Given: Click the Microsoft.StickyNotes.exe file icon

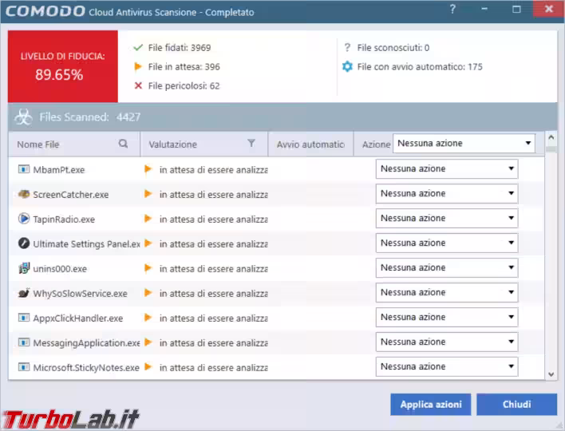Looking at the screenshot, I should click(x=24, y=367).
